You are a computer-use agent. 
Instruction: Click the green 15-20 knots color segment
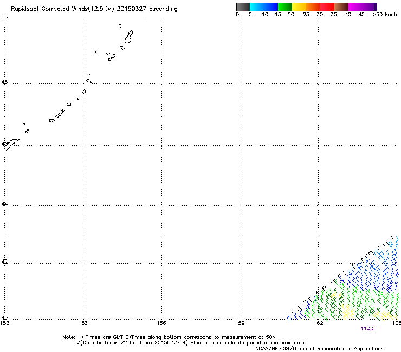point(285,6)
